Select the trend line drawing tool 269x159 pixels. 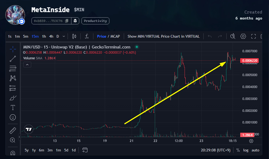[x=13, y=59]
